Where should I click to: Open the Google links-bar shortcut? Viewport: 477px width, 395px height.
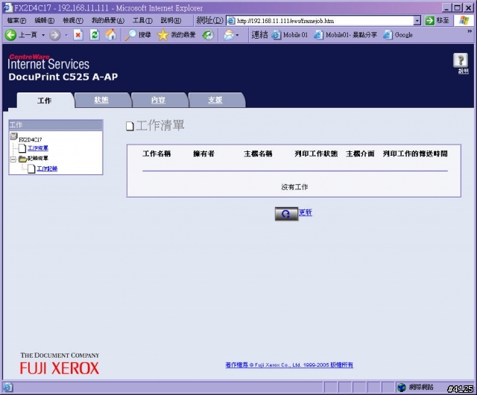coord(398,35)
